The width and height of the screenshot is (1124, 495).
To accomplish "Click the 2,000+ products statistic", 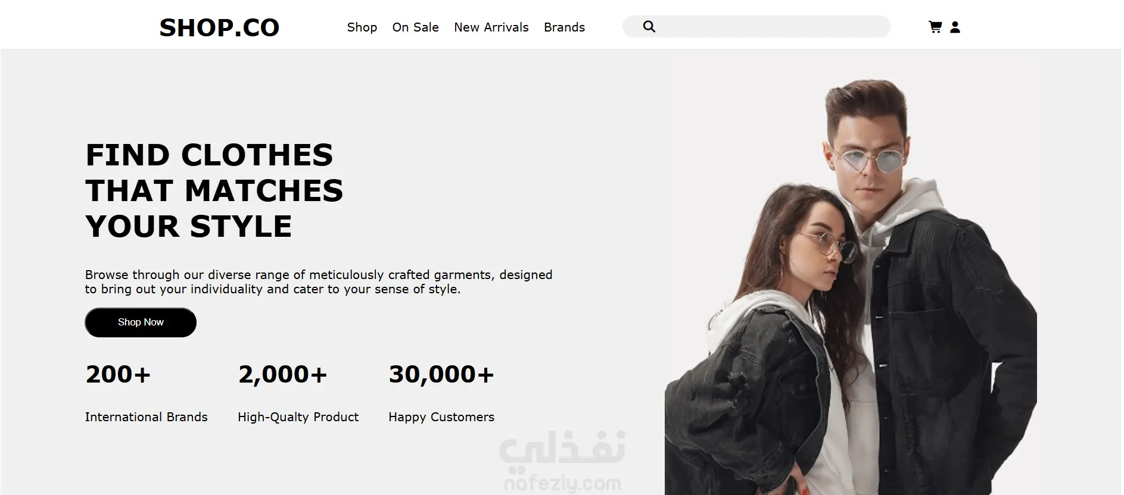I will click(283, 374).
